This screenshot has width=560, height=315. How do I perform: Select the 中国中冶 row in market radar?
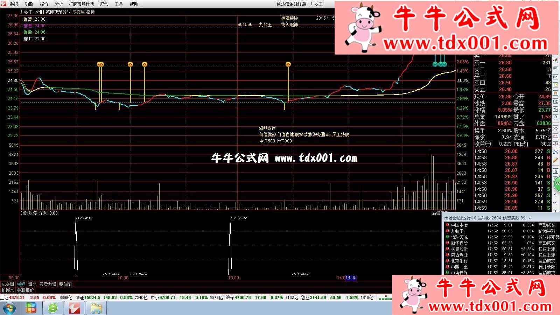click(501, 225)
